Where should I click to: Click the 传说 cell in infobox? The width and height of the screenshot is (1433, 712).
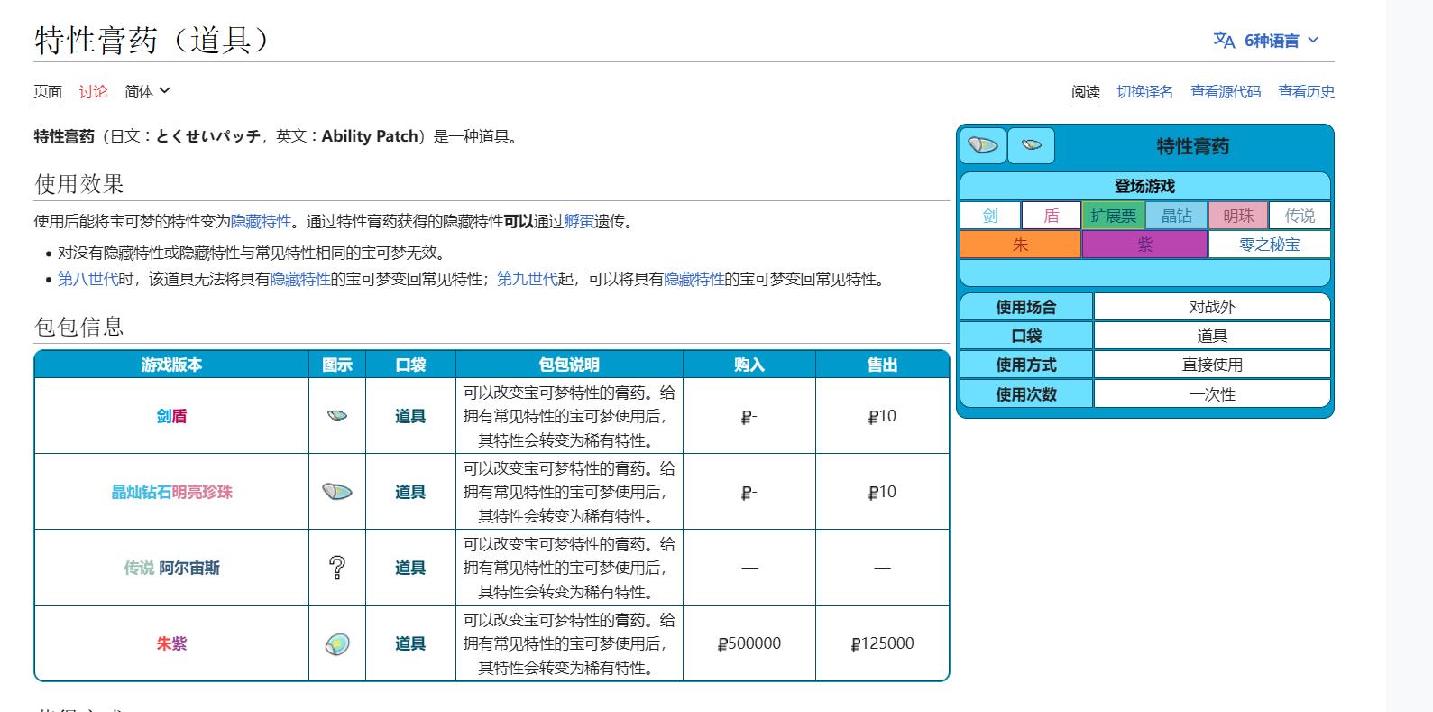click(x=1300, y=216)
